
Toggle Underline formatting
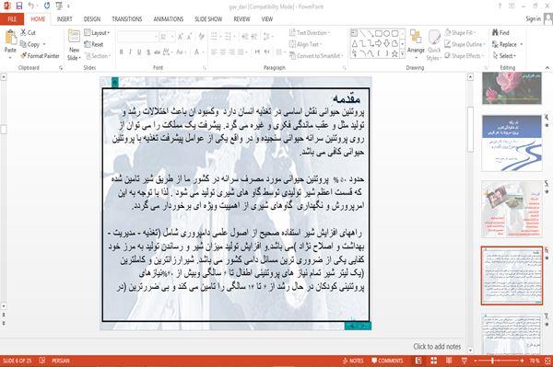pyautogui.click(x=139, y=52)
